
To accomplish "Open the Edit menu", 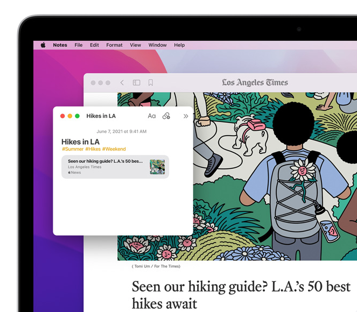I will tap(94, 45).
